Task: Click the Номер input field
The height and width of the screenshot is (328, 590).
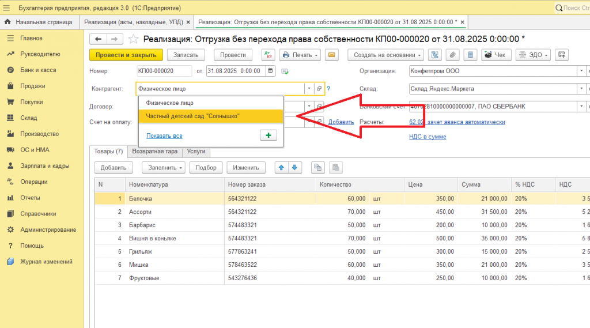Action: point(164,71)
